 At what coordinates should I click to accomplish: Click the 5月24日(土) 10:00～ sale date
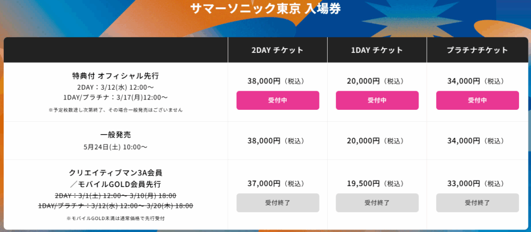[116, 147]
